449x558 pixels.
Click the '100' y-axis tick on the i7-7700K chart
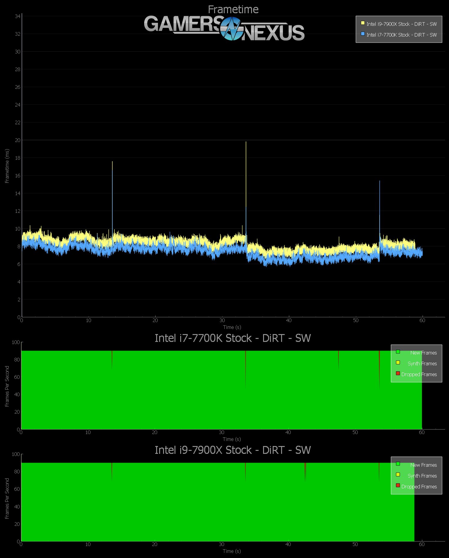16,342
